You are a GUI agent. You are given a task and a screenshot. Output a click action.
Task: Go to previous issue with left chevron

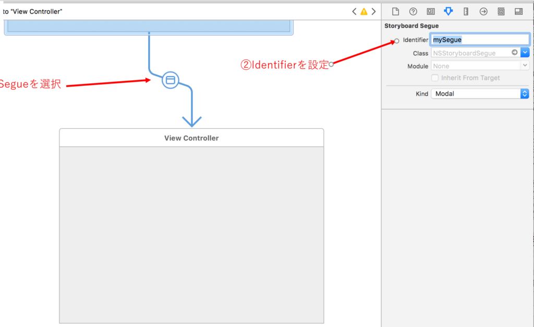point(354,11)
